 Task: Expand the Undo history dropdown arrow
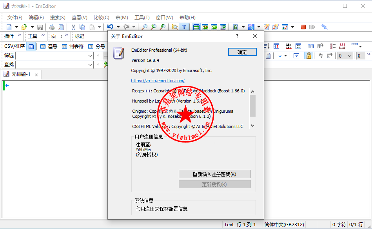coord(118,27)
